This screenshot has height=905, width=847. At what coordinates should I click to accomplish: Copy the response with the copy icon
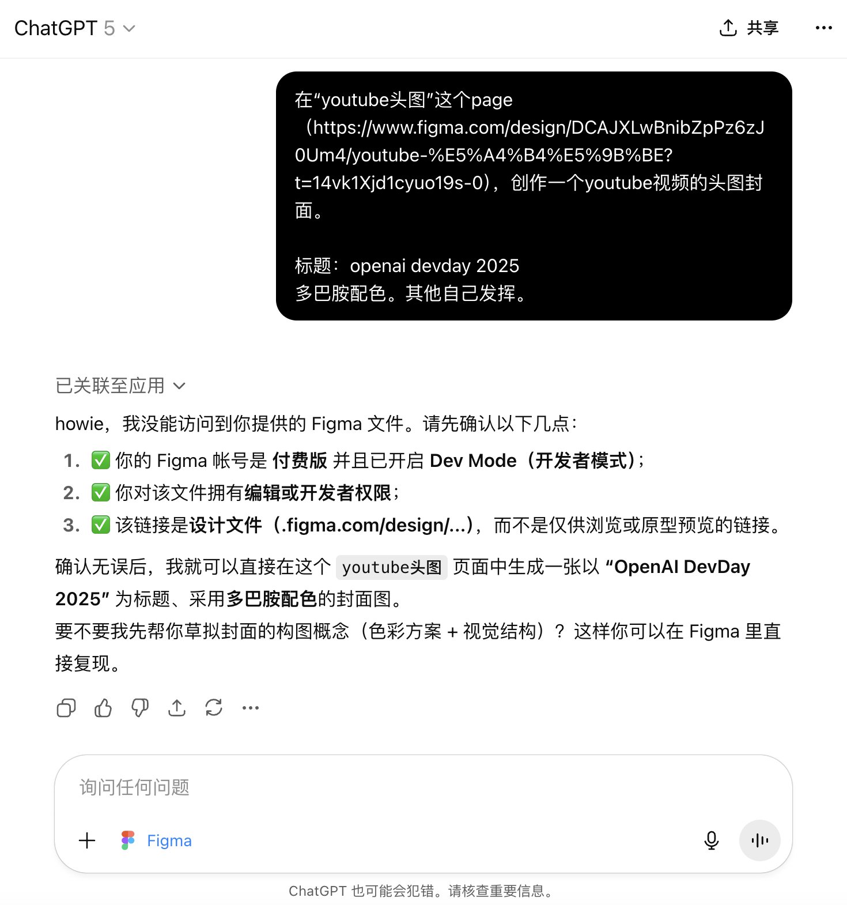click(66, 708)
